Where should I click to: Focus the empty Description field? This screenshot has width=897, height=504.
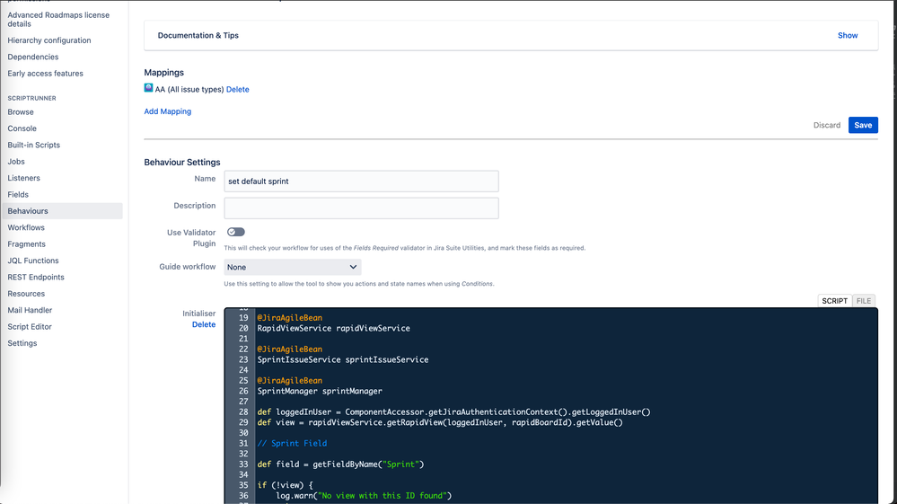click(x=361, y=208)
